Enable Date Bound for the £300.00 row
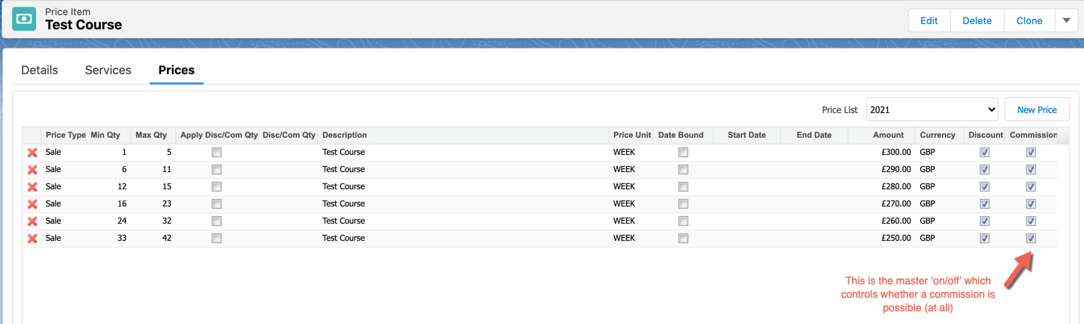Viewport: 1084px width, 324px height. 683,153
